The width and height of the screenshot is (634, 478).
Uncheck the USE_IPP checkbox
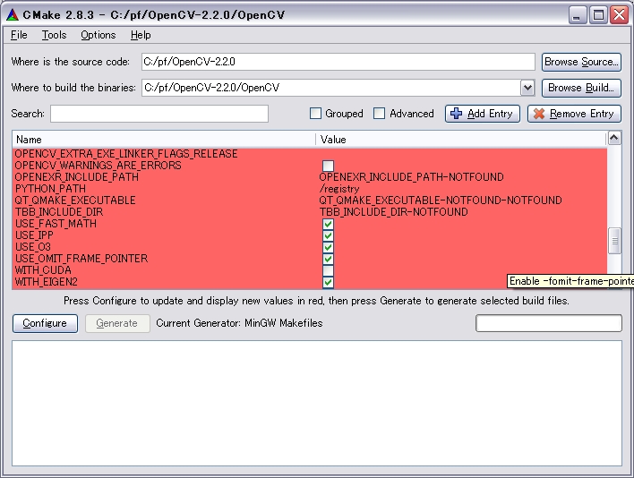point(328,235)
